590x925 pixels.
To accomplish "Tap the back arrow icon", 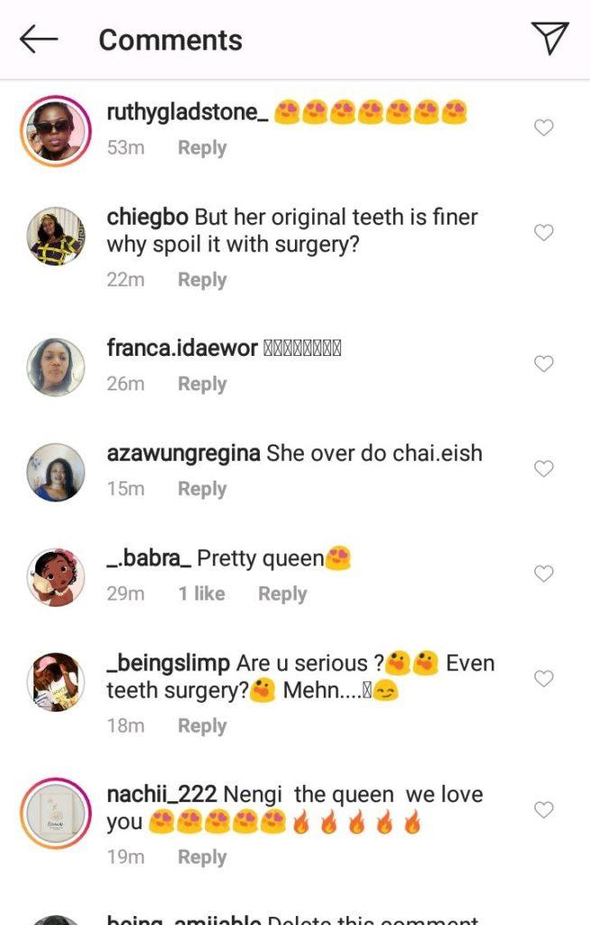I will (39, 39).
